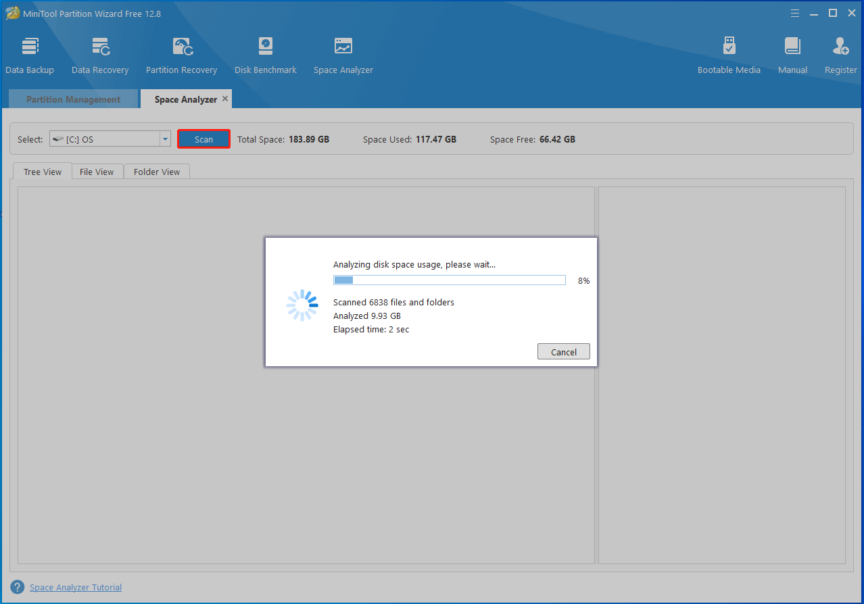Open the Space Analyzer Tutorial link

(x=76, y=587)
